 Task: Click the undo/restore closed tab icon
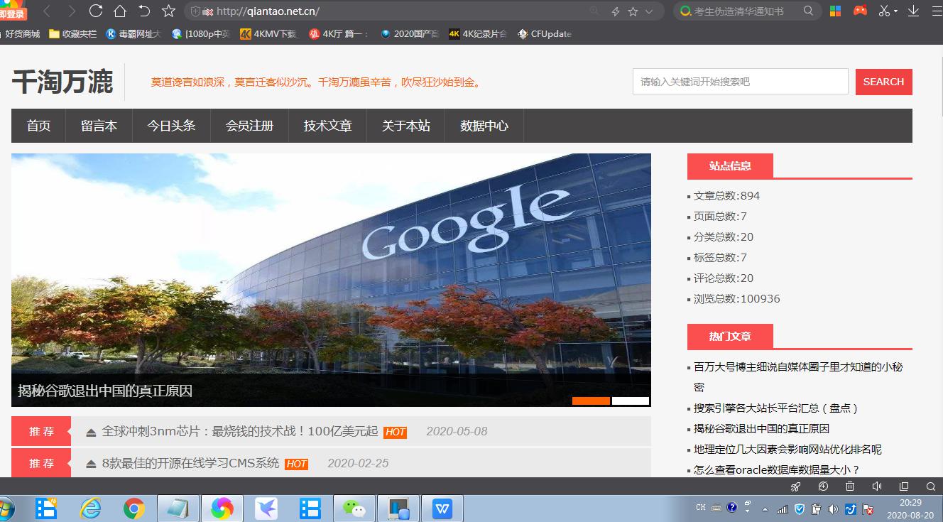coord(144,11)
